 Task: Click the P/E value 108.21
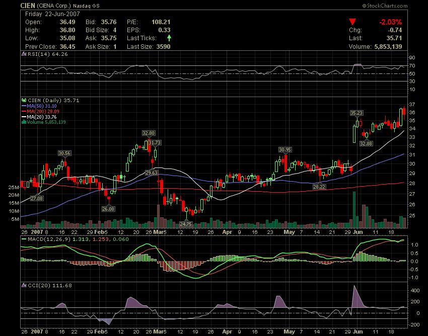click(x=161, y=22)
